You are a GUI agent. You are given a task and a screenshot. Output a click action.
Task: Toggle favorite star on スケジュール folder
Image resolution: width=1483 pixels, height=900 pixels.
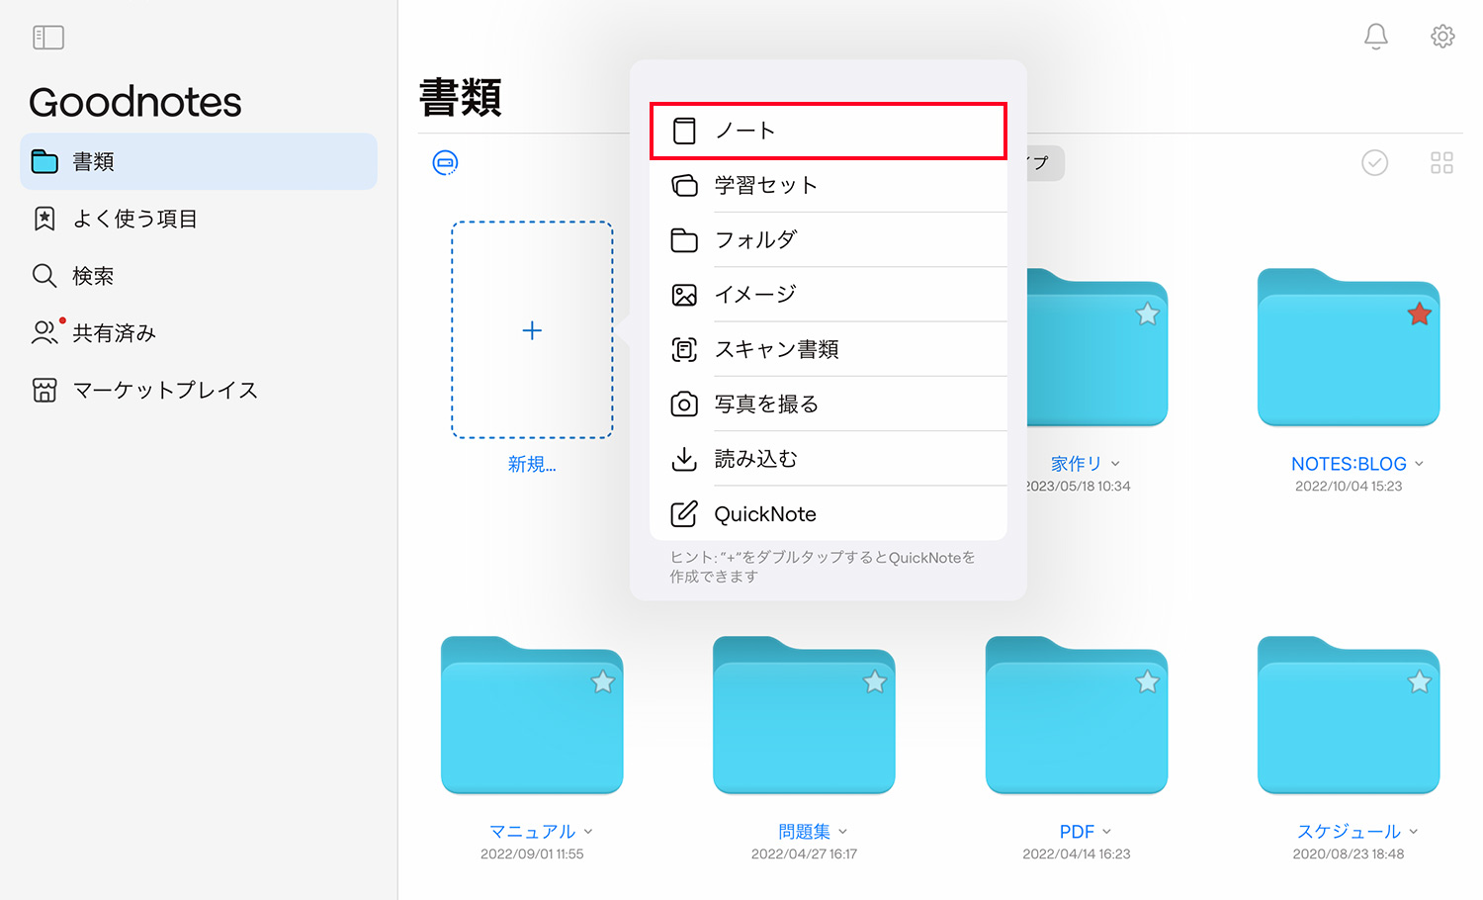(x=1420, y=681)
